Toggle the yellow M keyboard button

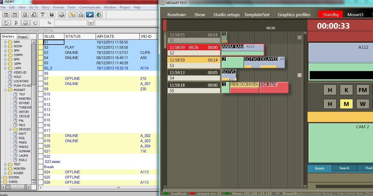346,104
